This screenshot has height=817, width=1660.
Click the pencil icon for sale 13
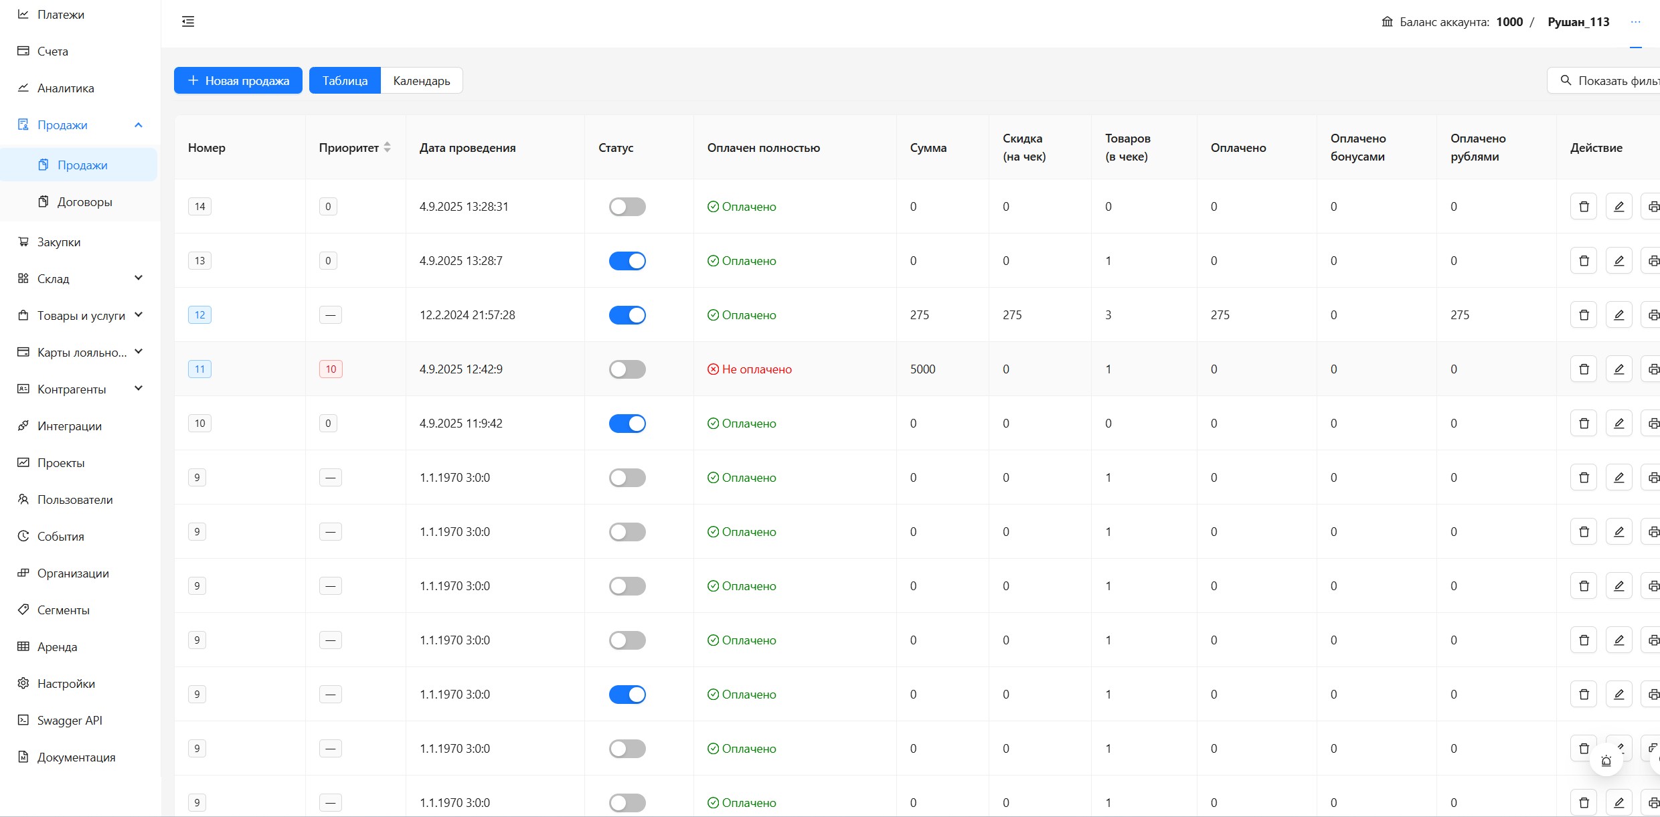coord(1618,261)
